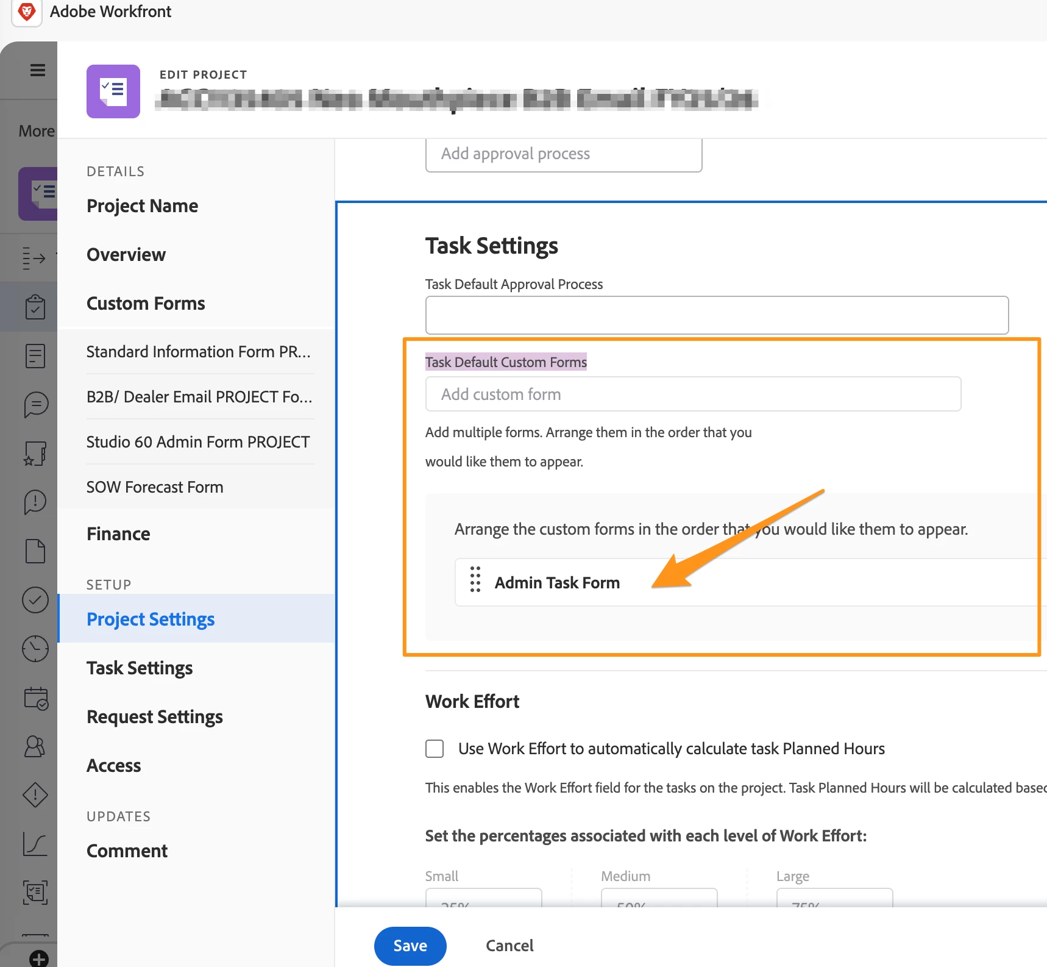Image resolution: width=1047 pixels, height=967 pixels.
Task: Select the clipboard checkmark tasks icon
Action: click(x=35, y=307)
